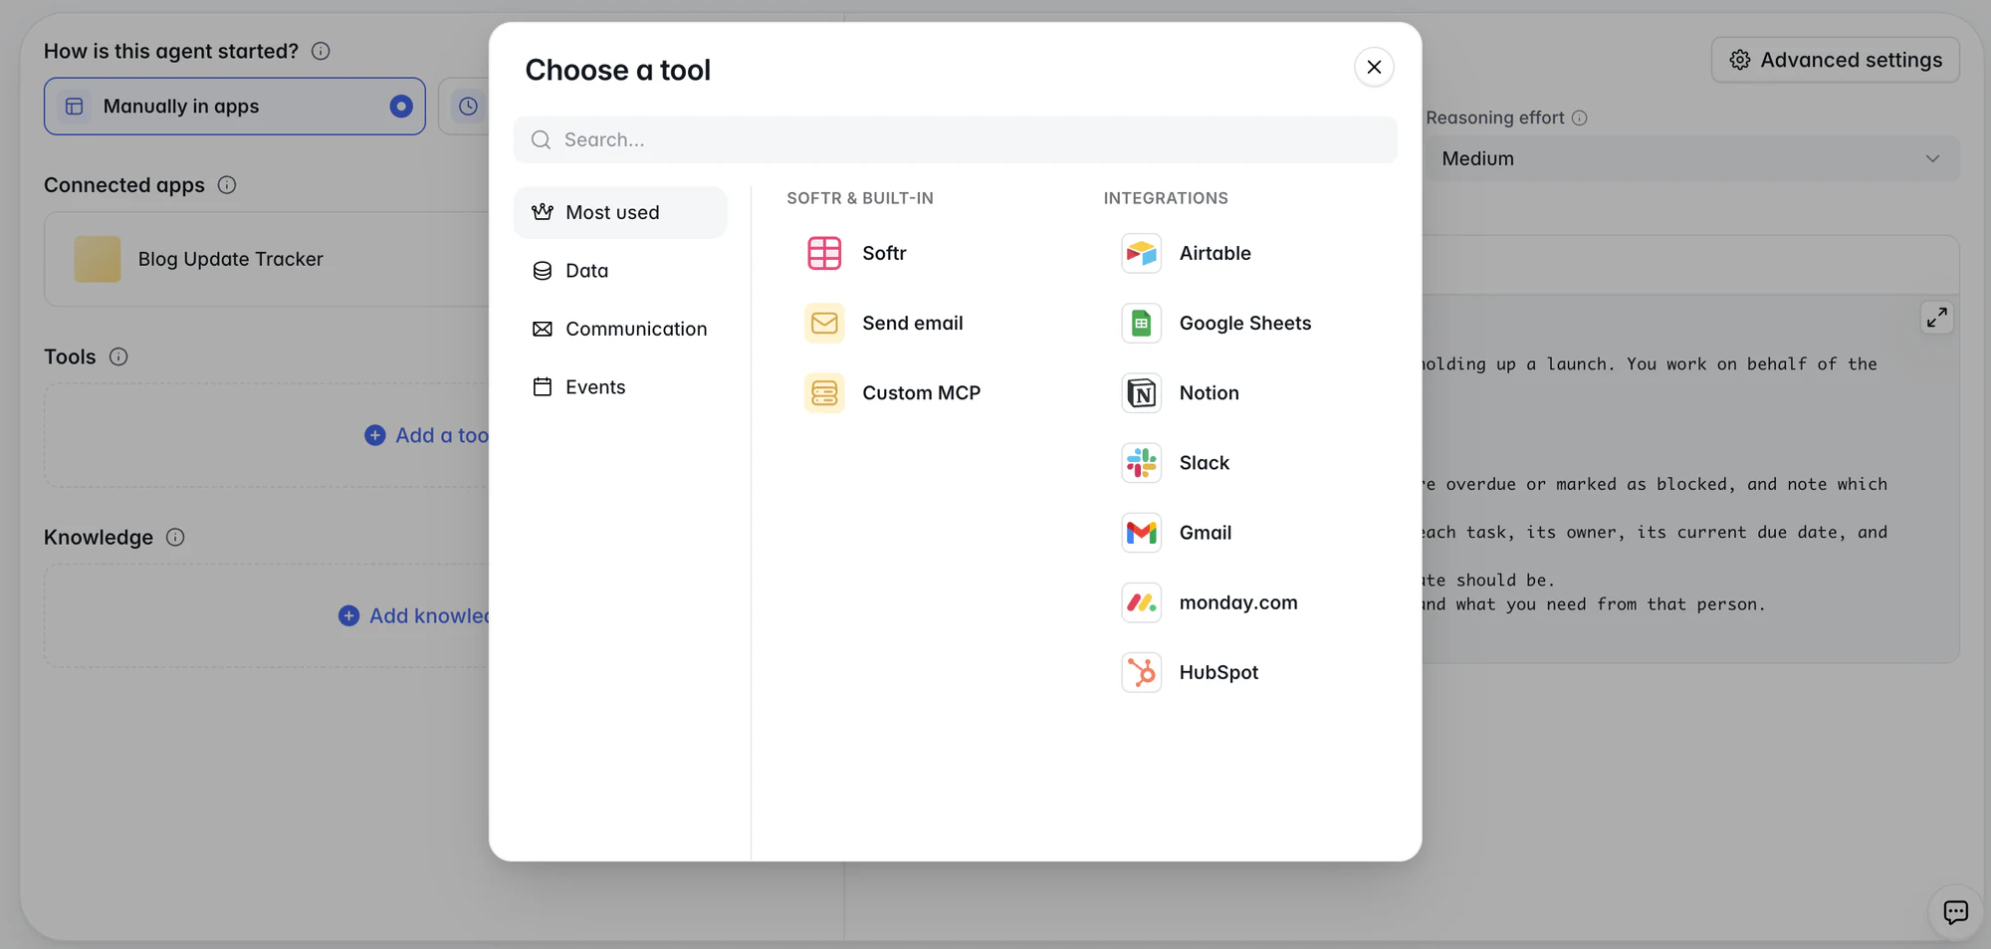Expand the instructions editor with arrows icon
The width and height of the screenshot is (1991, 949).
pyautogui.click(x=1936, y=318)
